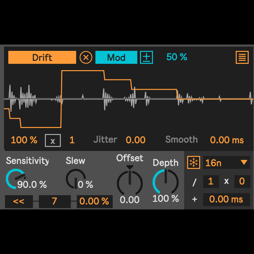This screenshot has height=254, width=254.
Task: Click the divisor field showing 1
Action: 210,182
